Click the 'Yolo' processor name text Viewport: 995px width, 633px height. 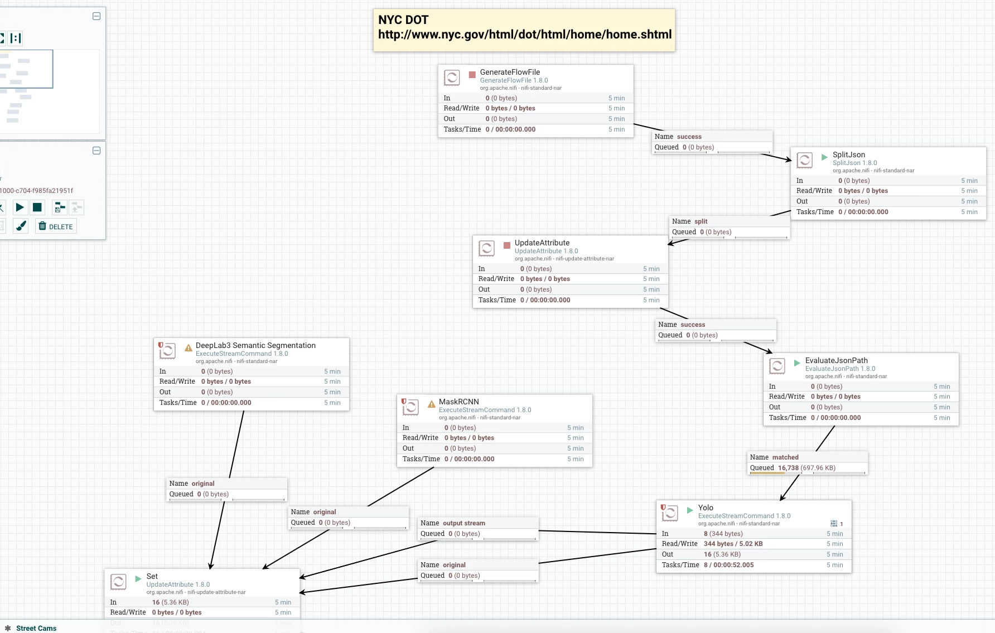706,508
